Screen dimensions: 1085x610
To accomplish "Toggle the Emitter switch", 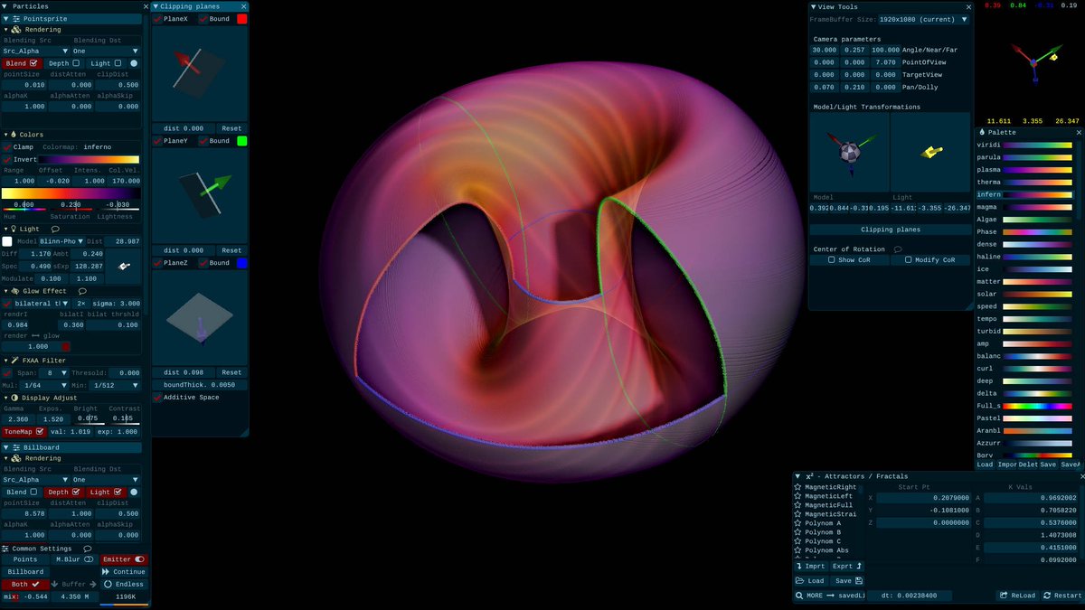I will click(x=123, y=559).
